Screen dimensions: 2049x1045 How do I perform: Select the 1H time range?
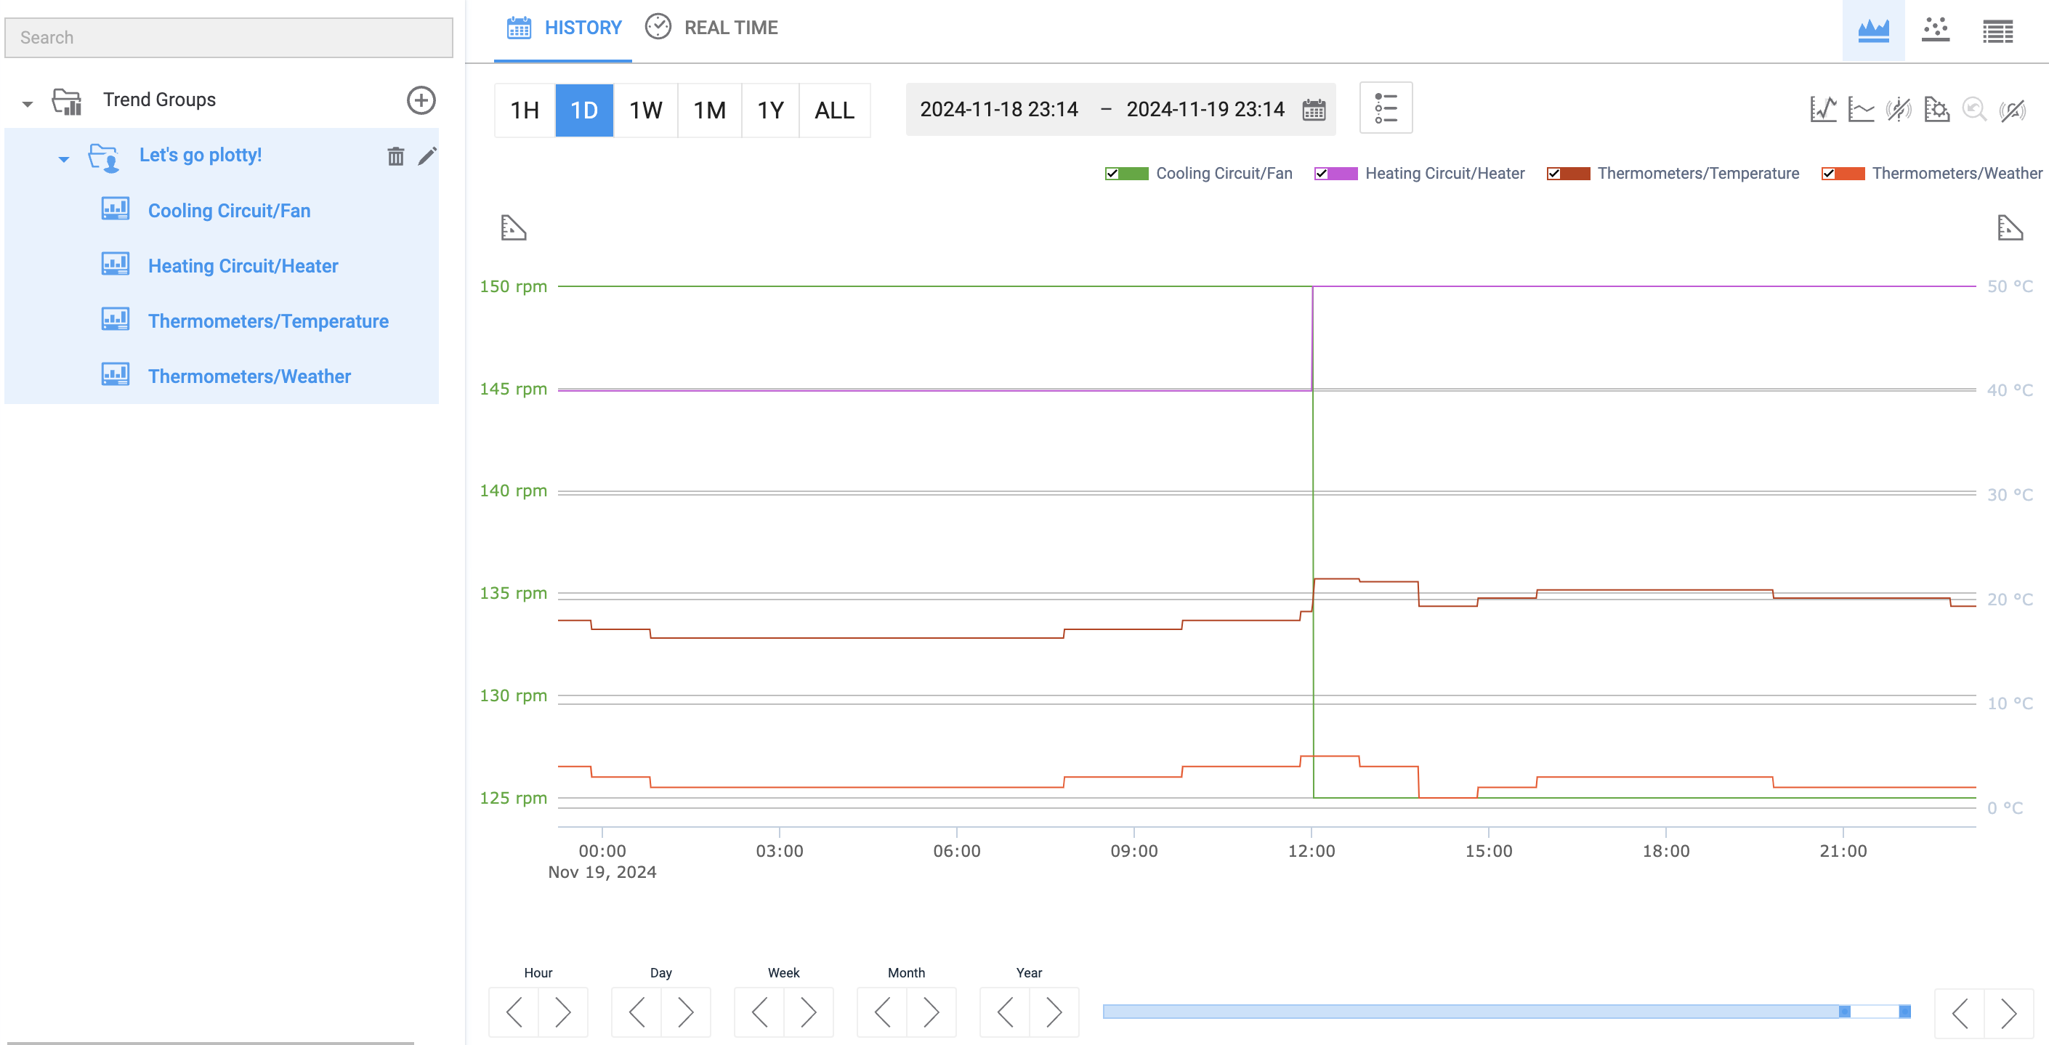524,110
